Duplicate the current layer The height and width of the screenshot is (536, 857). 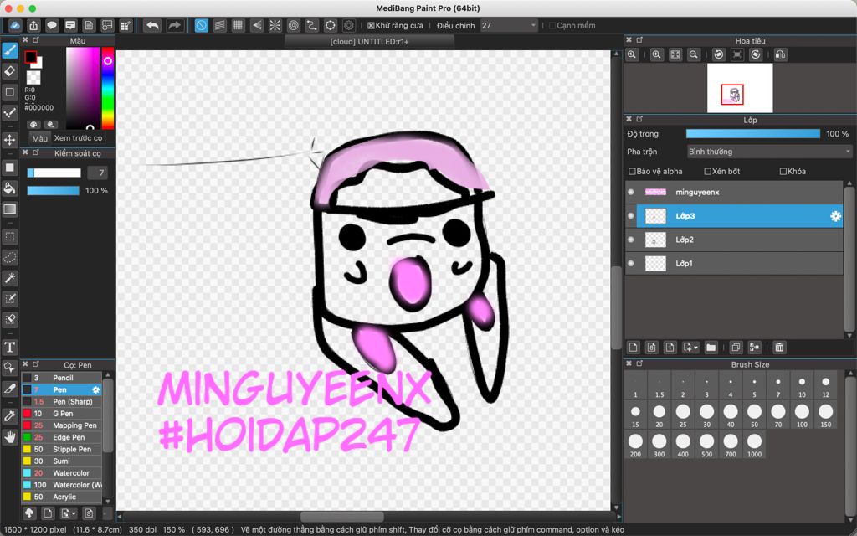(736, 347)
